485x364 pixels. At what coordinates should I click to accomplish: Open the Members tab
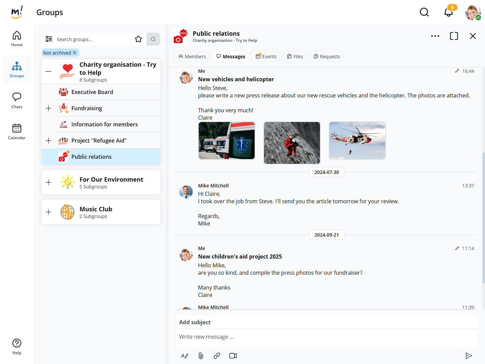192,56
